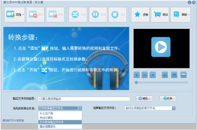Viewport: 197px width, 130px height.
Task: Click the snapshot camera icon
Action: [174, 75]
